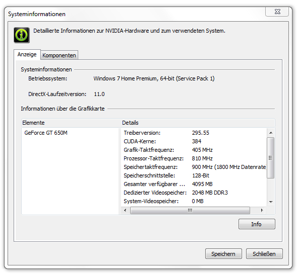Click the Dedizierter Videospeicher 2048 MB DDR3 value
The image size is (297, 274).
point(210,193)
